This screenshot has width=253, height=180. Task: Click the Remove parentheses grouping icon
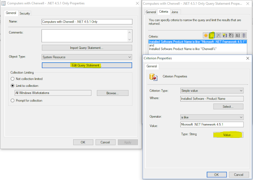231,35
